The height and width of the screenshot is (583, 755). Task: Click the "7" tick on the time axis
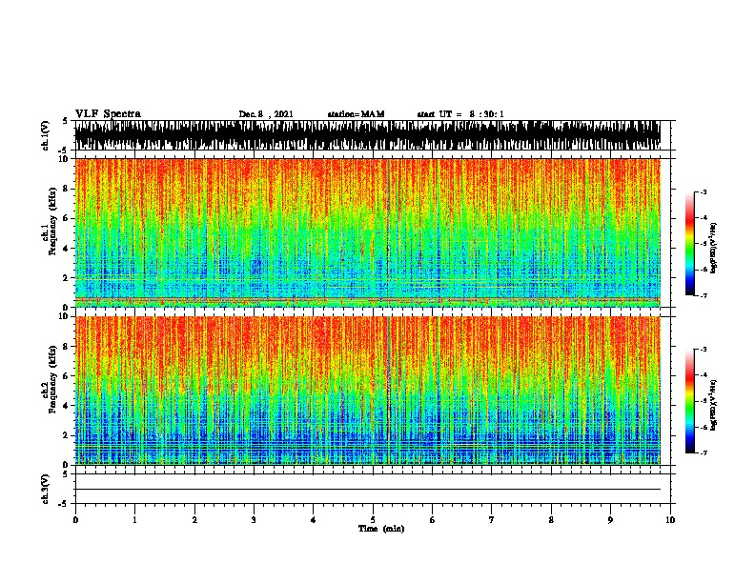(492, 520)
